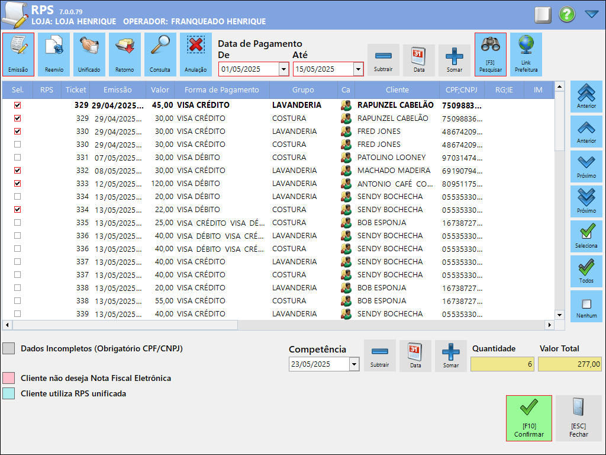Open the Até date dropdown arrow
Viewport: 606px width, 455px height.
pos(358,69)
